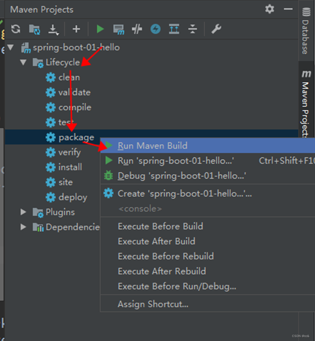Click the gear icon next to install

pos(51,167)
